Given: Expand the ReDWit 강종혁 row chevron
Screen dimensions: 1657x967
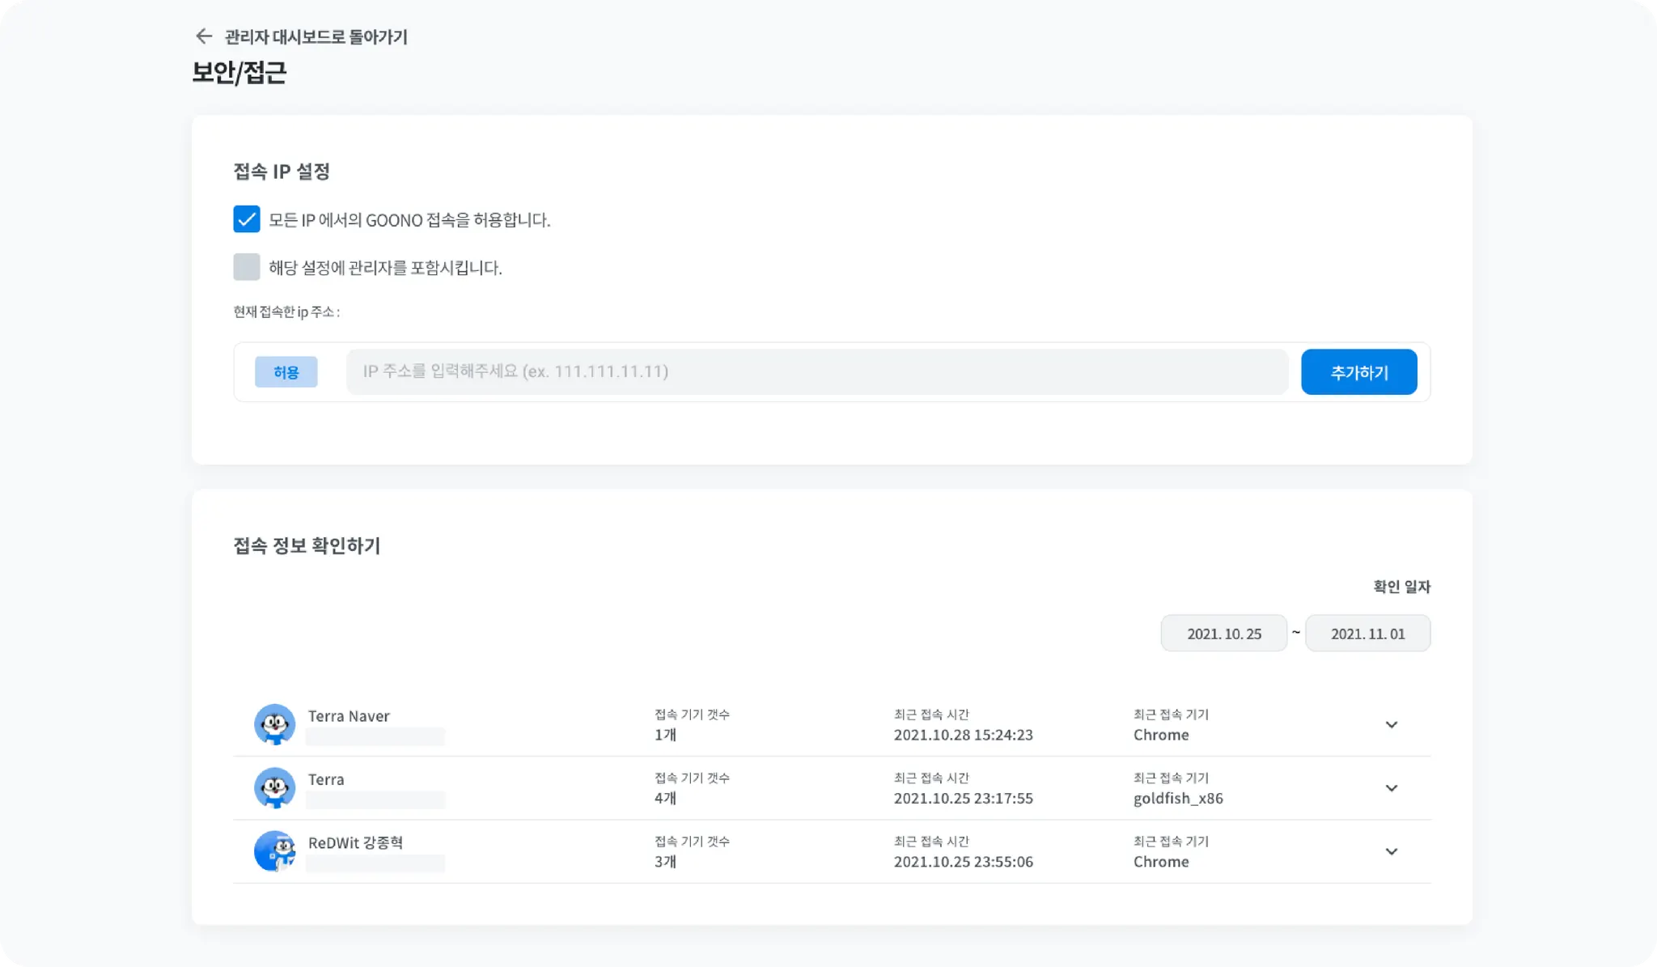Looking at the screenshot, I should click(x=1391, y=851).
